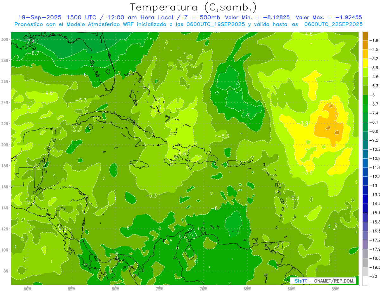The height and width of the screenshot is (293, 380).
Task: Click the '-1.8' legend value
Action: [374, 40]
